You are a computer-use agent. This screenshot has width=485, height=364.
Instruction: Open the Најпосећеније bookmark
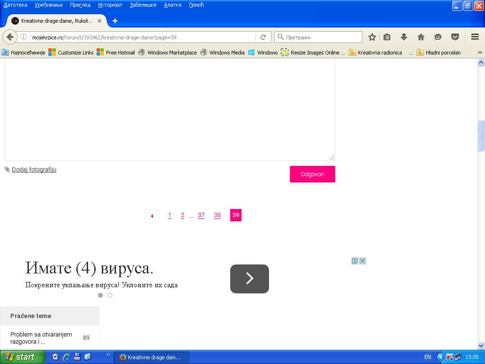pos(24,52)
